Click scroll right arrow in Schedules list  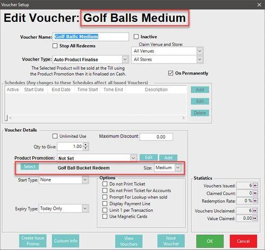point(184,118)
